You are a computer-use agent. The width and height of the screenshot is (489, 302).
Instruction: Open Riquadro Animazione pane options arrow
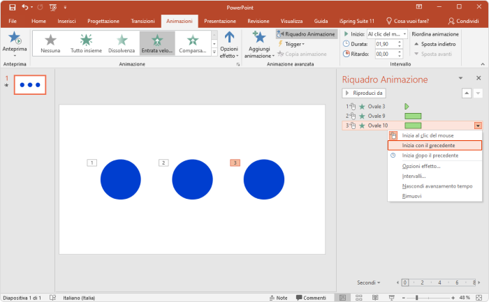[460, 78]
